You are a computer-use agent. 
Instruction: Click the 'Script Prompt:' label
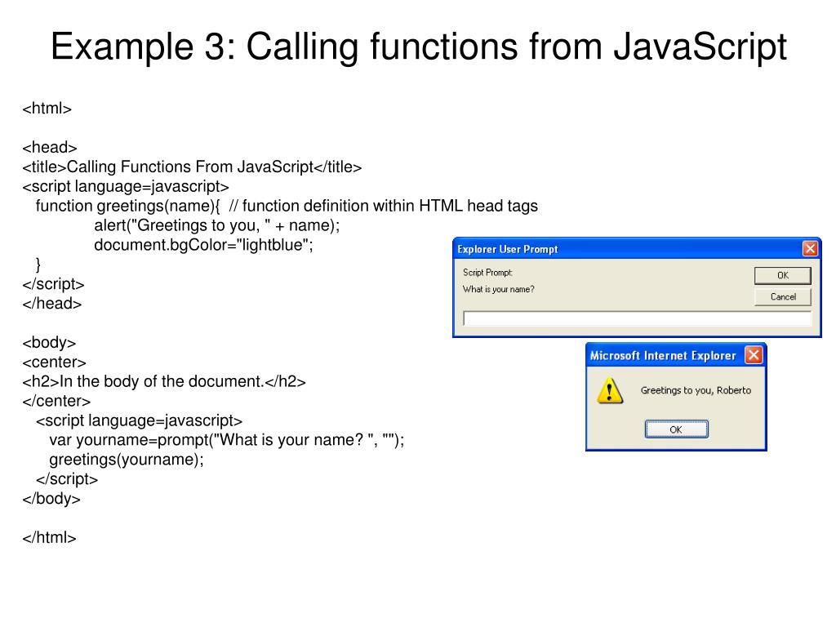[487, 273]
